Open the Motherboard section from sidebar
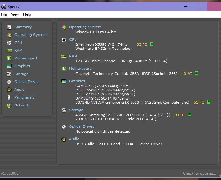The image size is (221, 180). tap(26, 58)
